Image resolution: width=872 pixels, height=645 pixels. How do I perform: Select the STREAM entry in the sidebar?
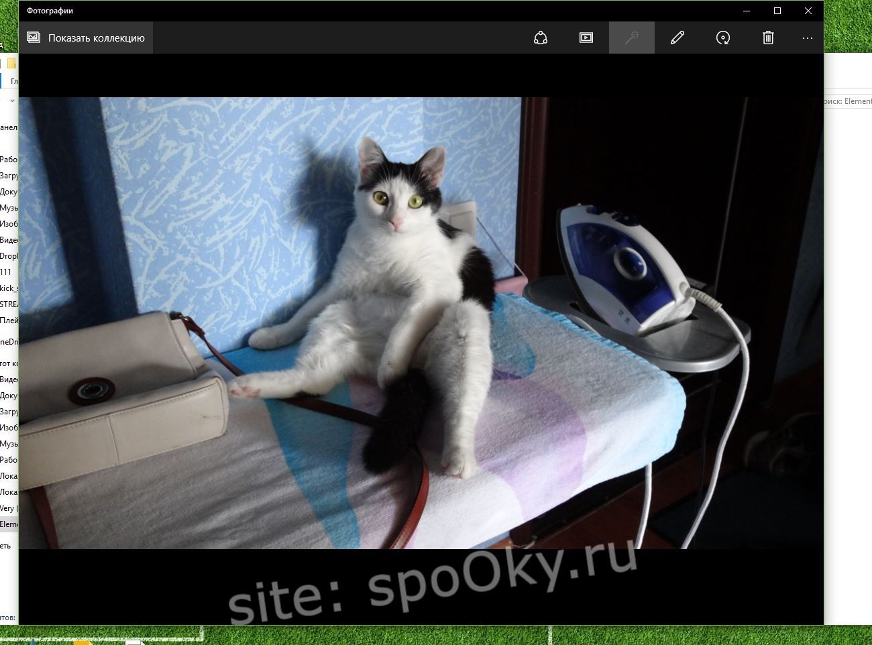(x=9, y=304)
